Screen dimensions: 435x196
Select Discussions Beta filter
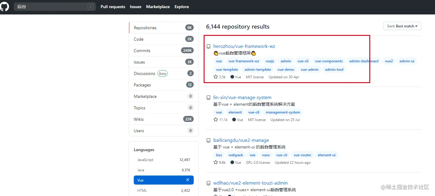tap(164, 73)
